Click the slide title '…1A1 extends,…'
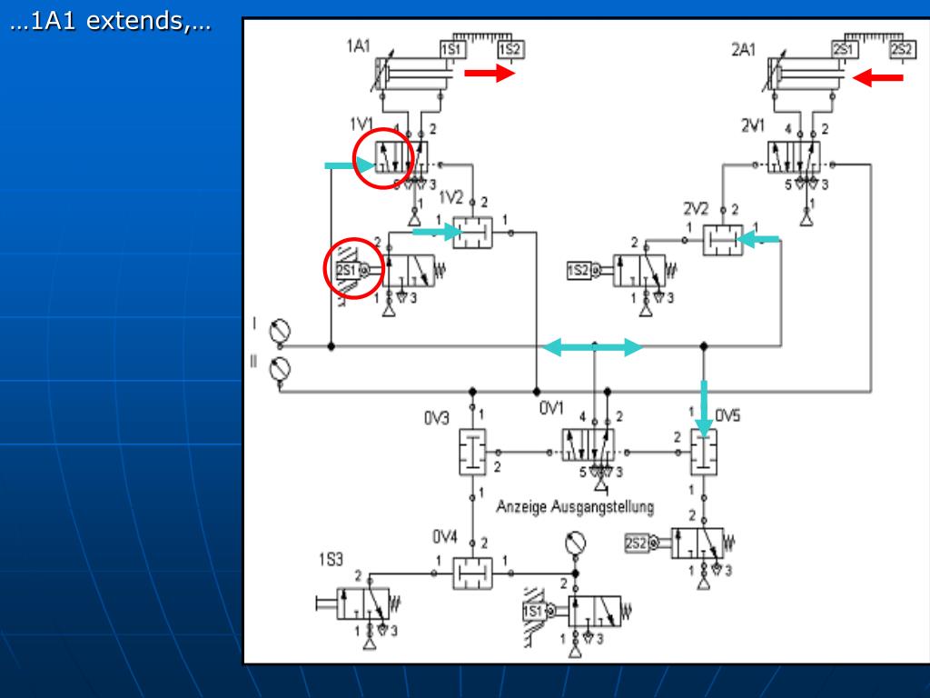The width and height of the screenshot is (930, 698). coord(110,21)
